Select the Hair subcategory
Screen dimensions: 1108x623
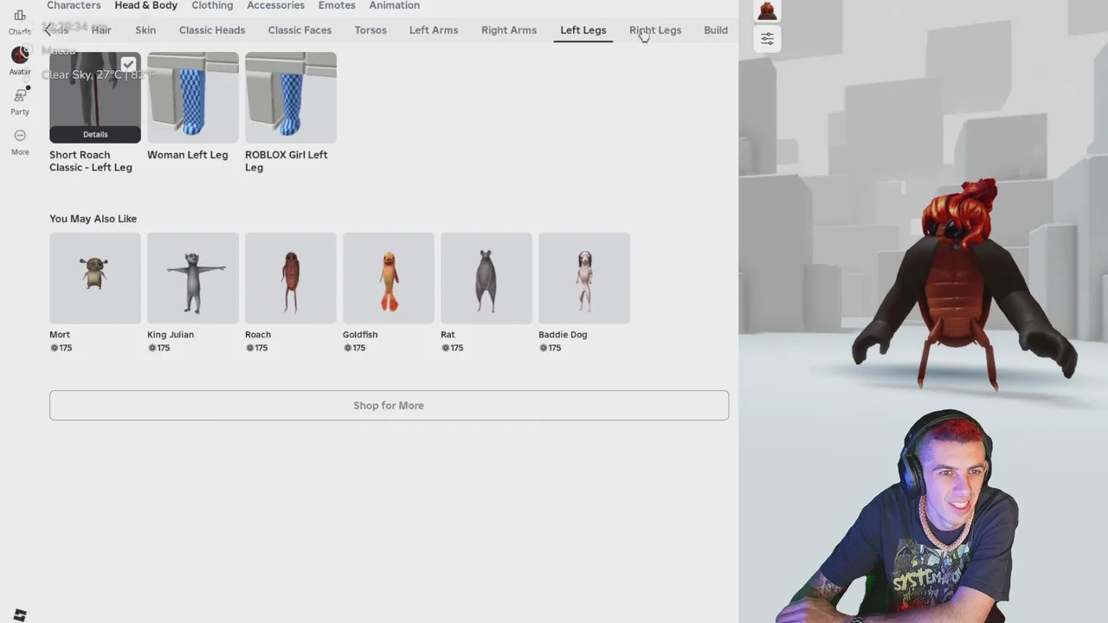click(x=101, y=30)
